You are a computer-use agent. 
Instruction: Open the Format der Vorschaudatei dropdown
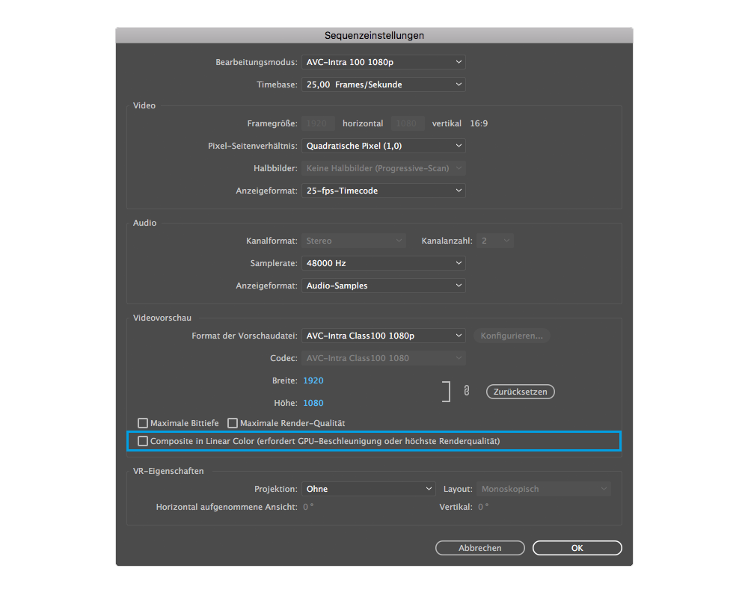click(x=383, y=336)
